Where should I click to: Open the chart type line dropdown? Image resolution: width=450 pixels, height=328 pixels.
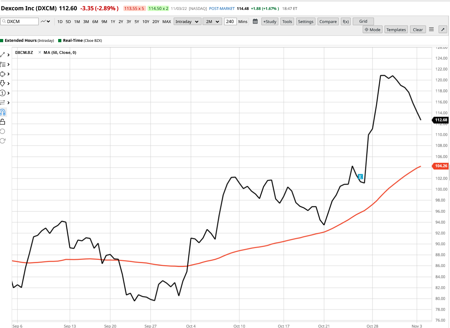(45, 22)
